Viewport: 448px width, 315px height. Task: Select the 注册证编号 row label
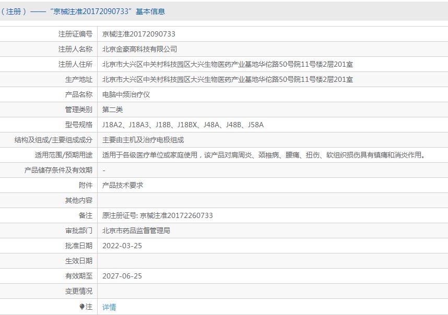pos(75,34)
